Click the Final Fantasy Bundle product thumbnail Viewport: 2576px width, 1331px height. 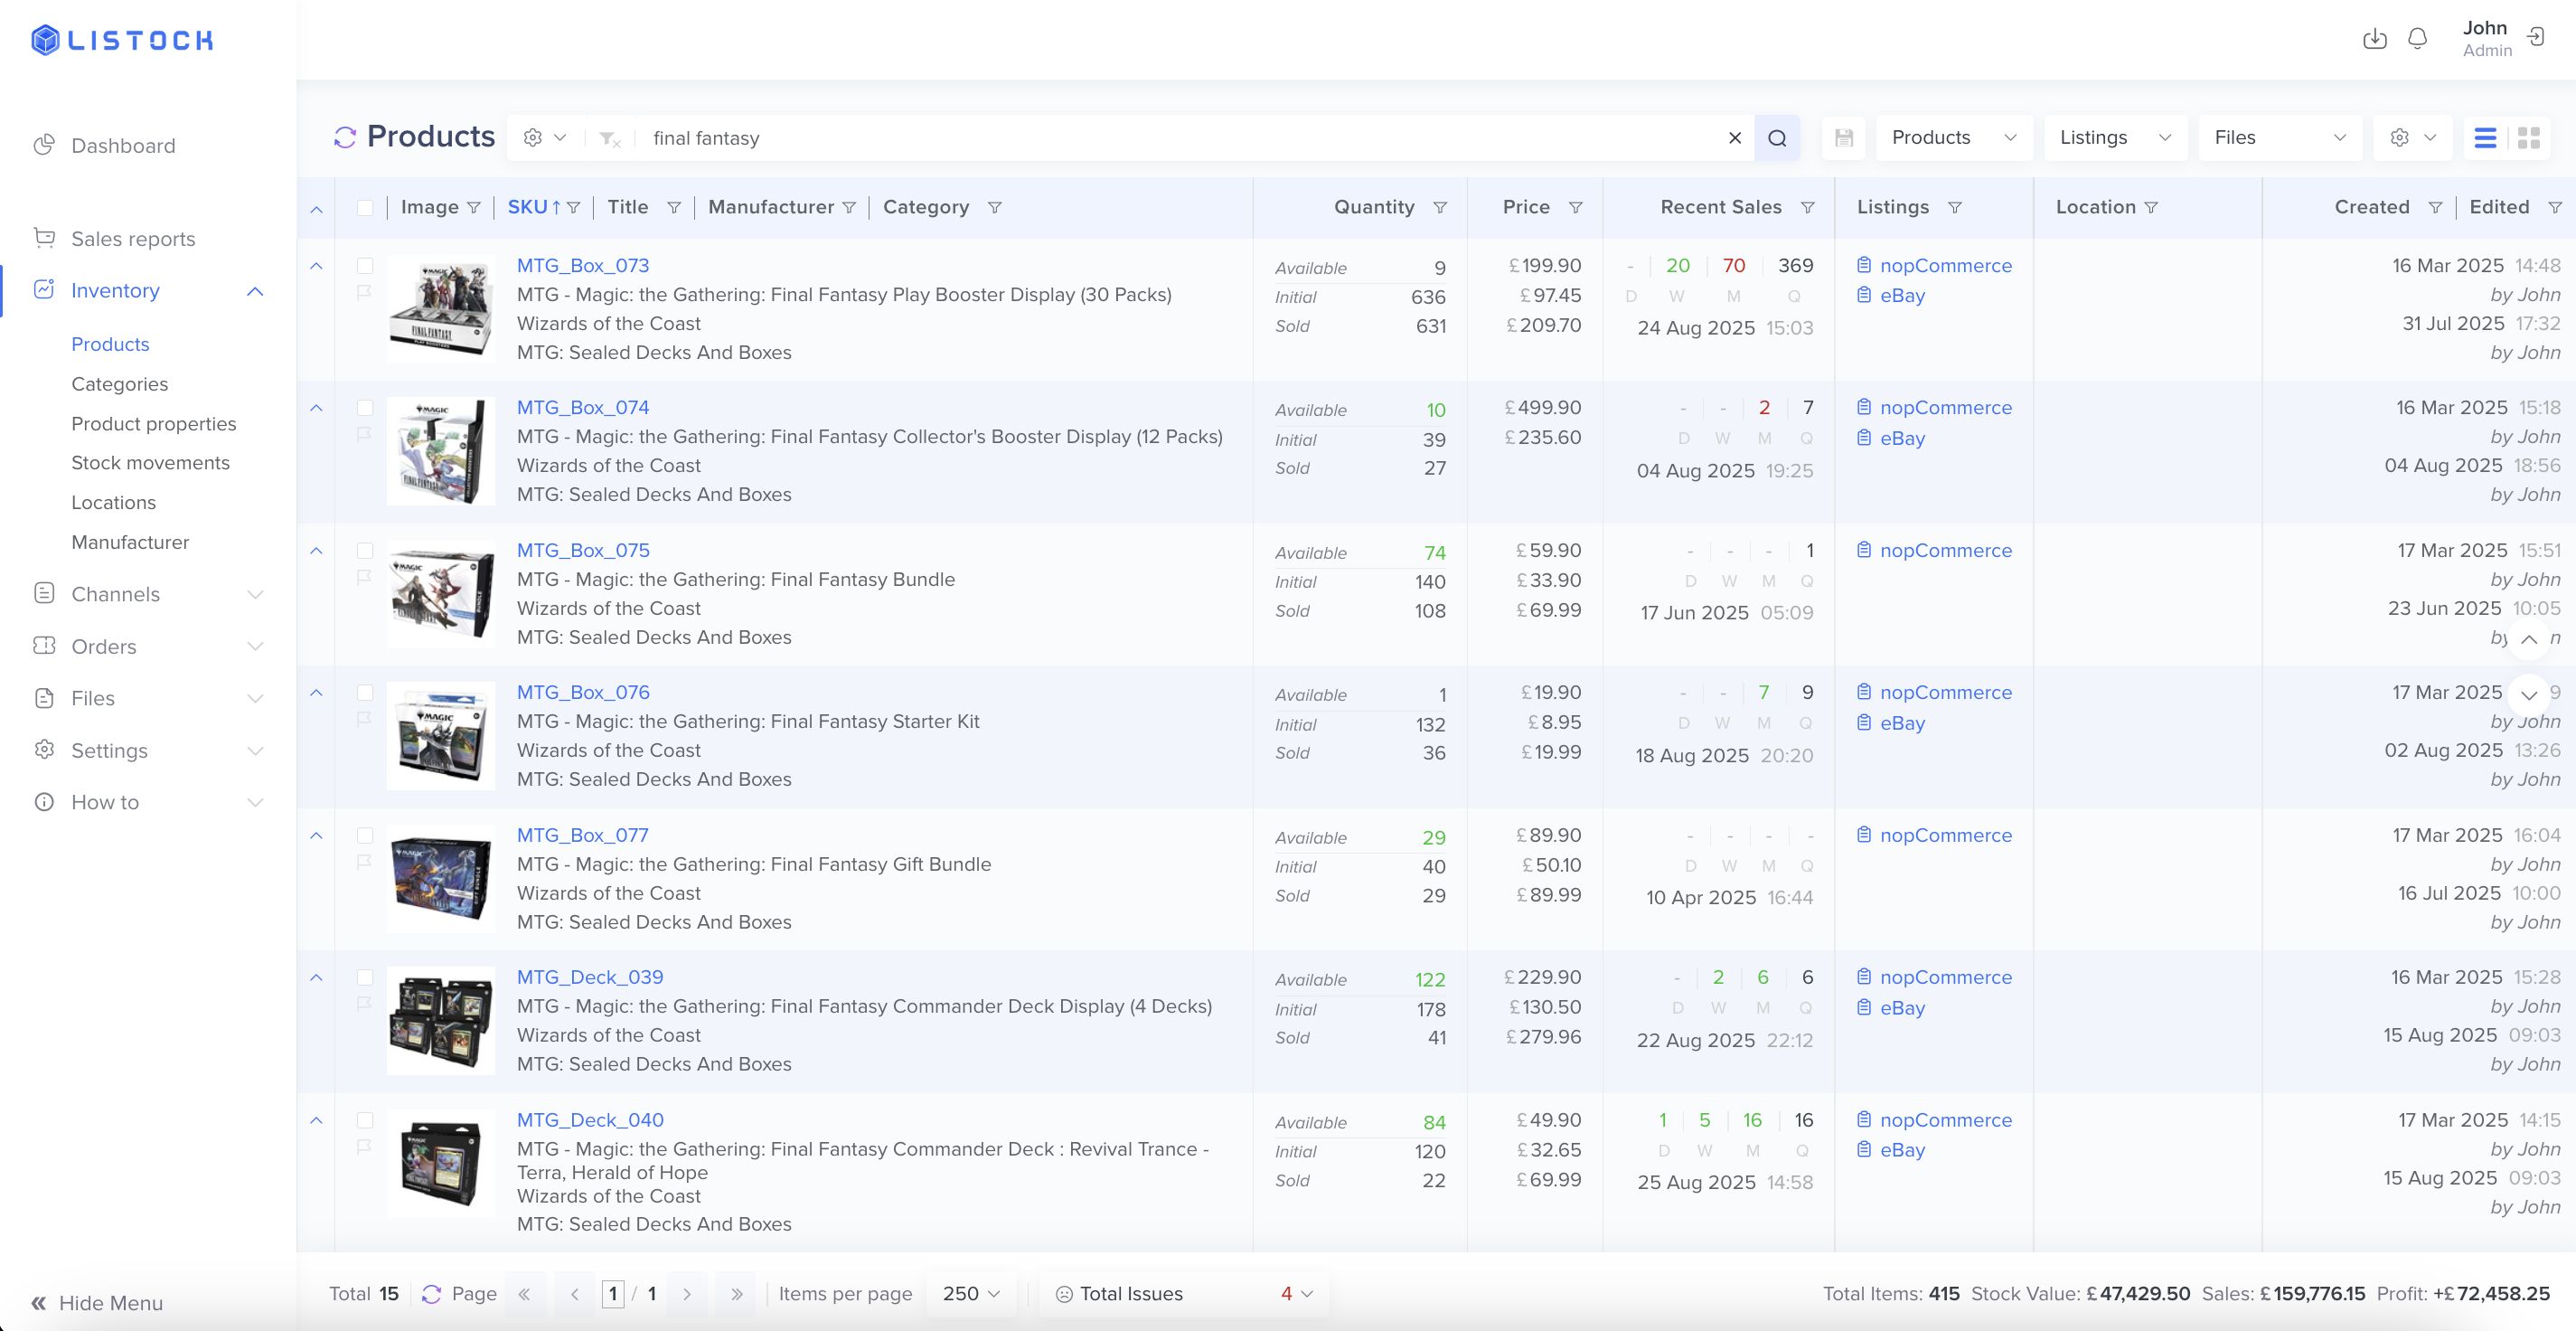point(440,594)
